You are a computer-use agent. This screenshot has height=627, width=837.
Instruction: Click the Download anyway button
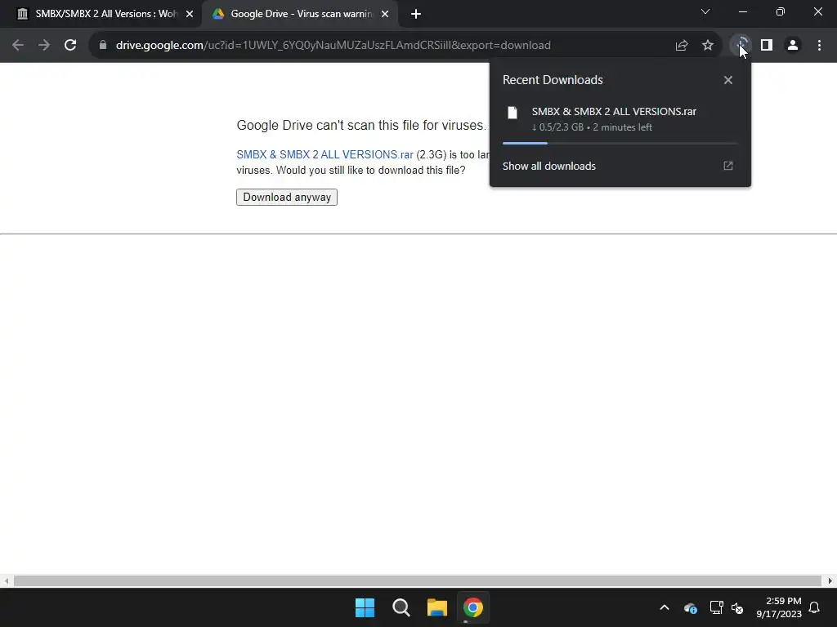pyautogui.click(x=287, y=198)
